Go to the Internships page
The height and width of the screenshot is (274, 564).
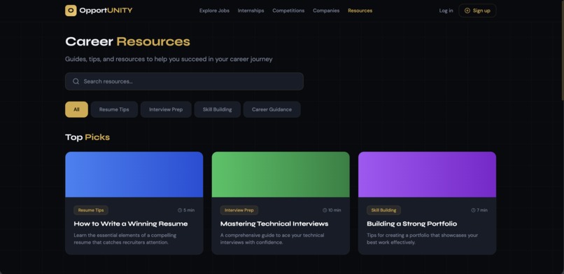[251, 11]
